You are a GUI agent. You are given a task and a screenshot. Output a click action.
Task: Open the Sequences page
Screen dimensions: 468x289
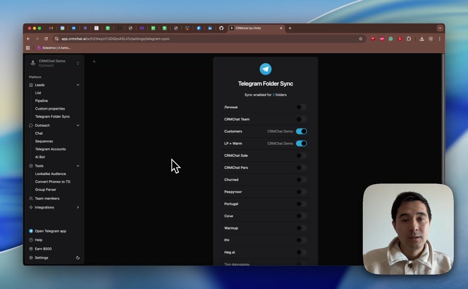tap(44, 141)
